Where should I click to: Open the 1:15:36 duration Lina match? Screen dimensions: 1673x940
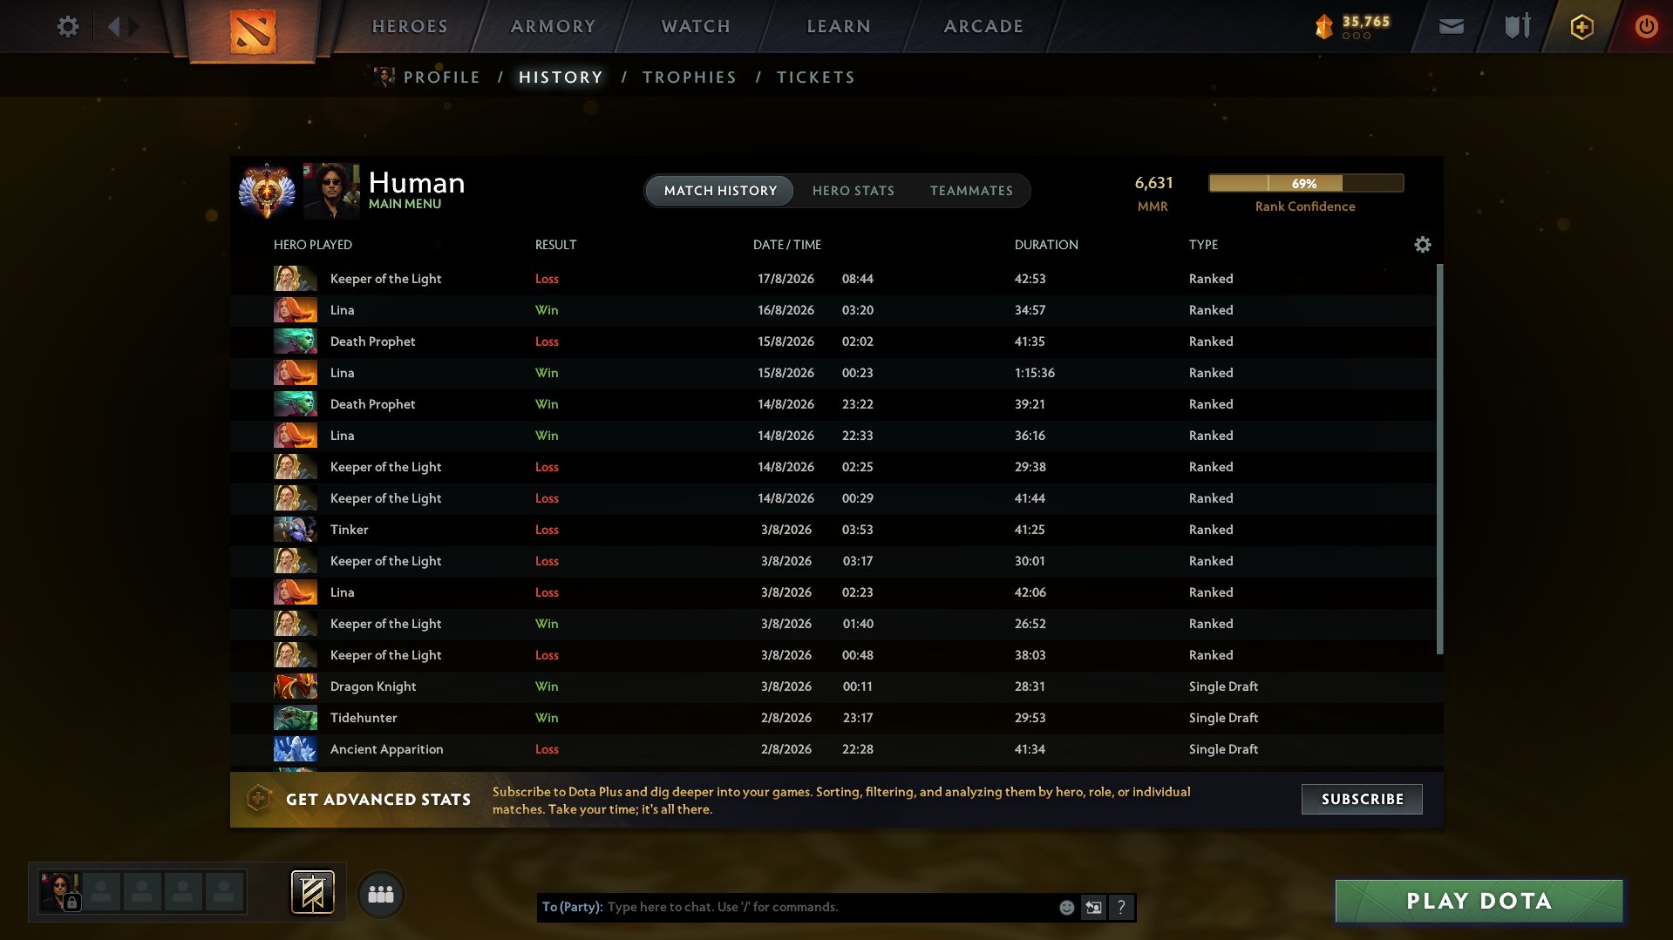click(x=833, y=373)
